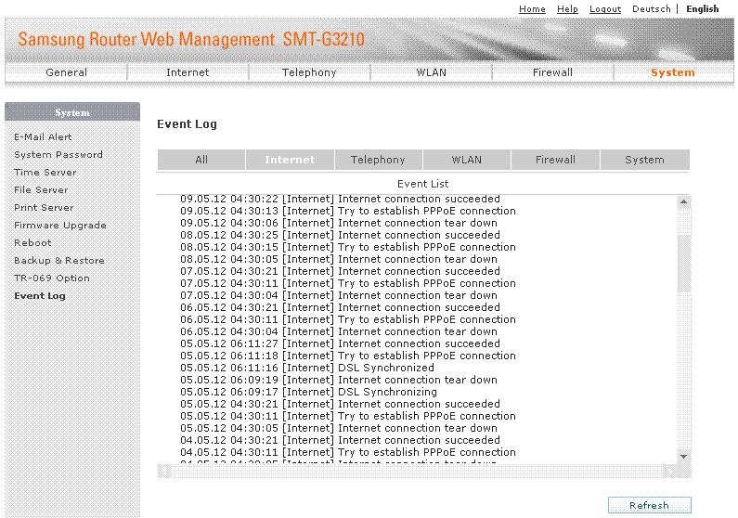738x518 pixels.
Task: Open TR-069 Option page
Action: 52,278
